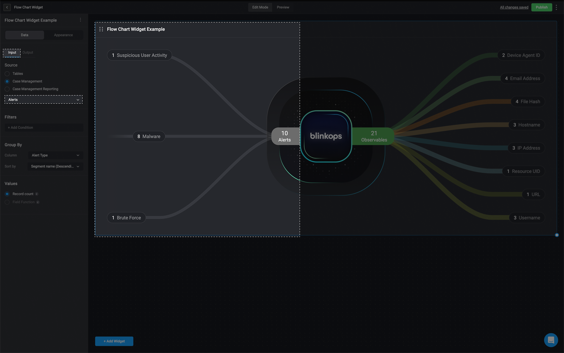This screenshot has height=353, width=564.
Task: Click the Record count info icon
Action: pyautogui.click(x=37, y=194)
